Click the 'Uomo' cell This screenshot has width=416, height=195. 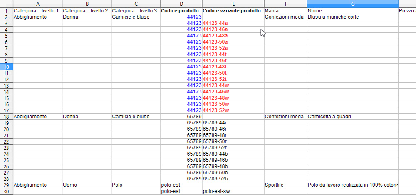(x=87, y=185)
